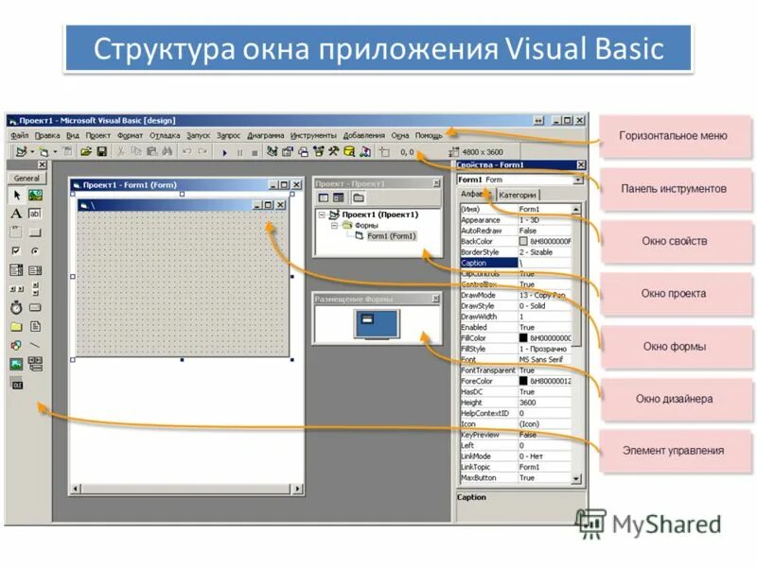The image size is (757, 567).
Task: Select the CheckBox control in the toolbox
Action: point(16,250)
